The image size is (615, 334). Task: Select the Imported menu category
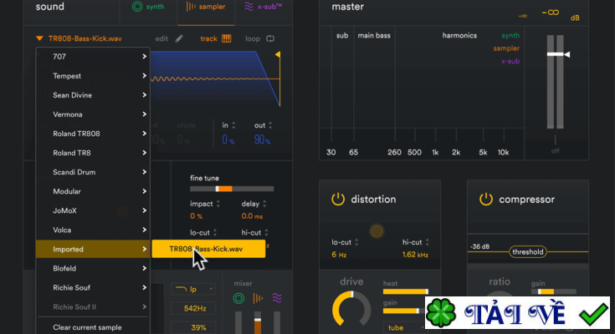pyautogui.click(x=93, y=249)
